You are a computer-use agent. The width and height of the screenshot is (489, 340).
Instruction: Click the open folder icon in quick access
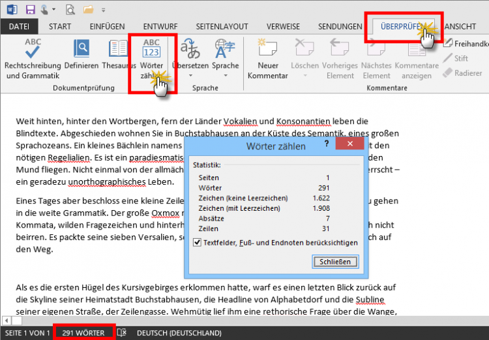[89, 10]
